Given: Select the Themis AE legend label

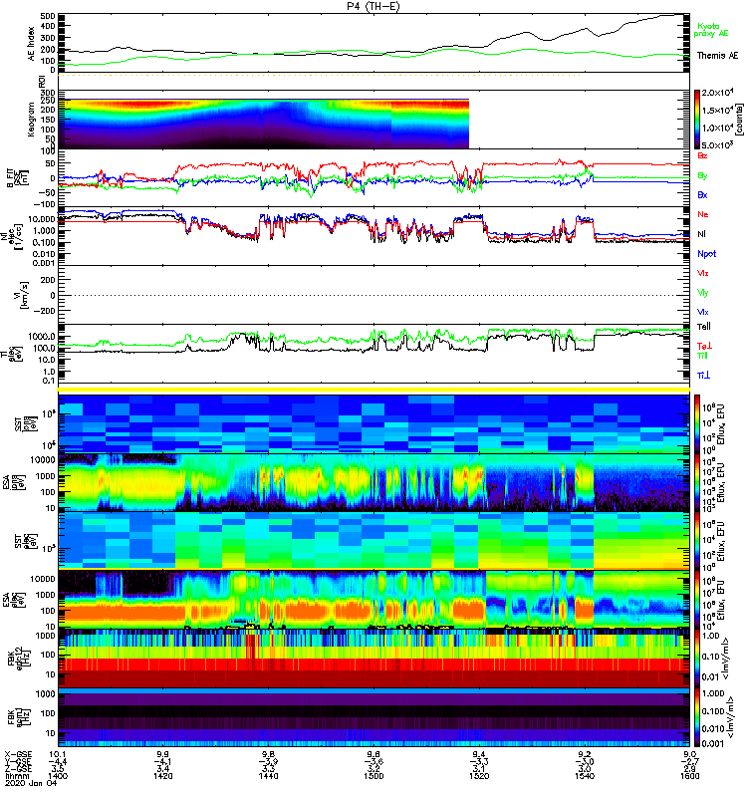Looking at the screenshot, I should (x=717, y=55).
